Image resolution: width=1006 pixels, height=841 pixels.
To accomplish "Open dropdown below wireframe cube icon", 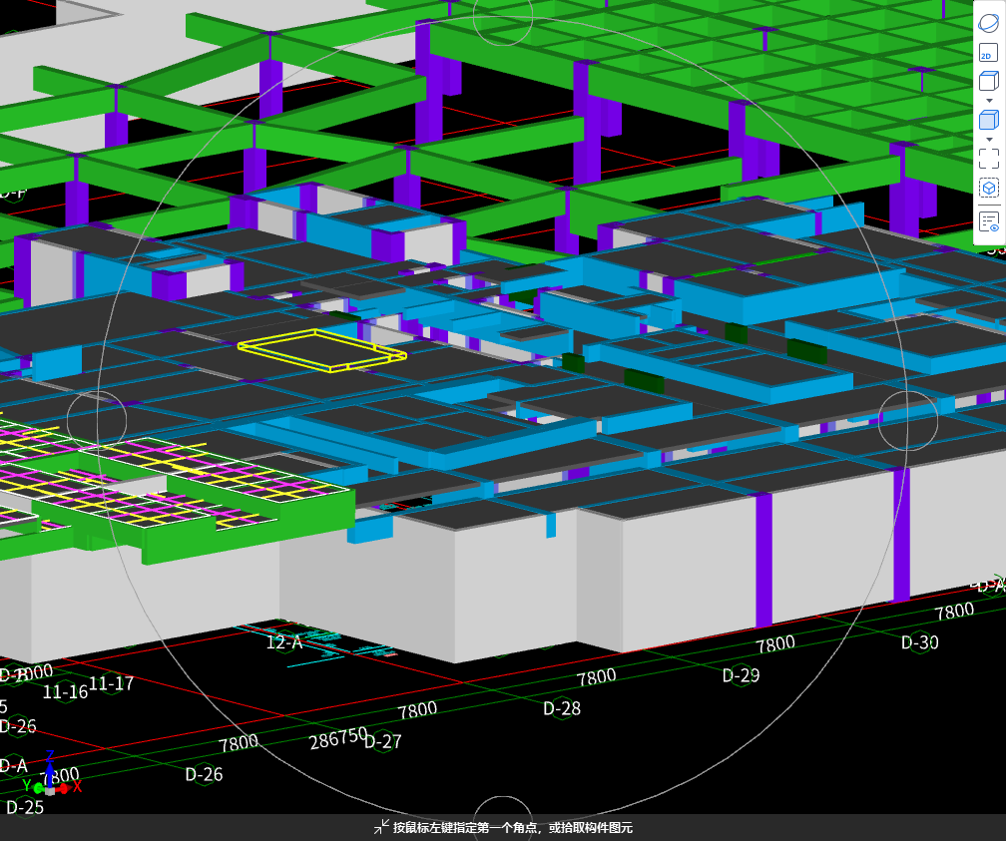I will coord(989,101).
